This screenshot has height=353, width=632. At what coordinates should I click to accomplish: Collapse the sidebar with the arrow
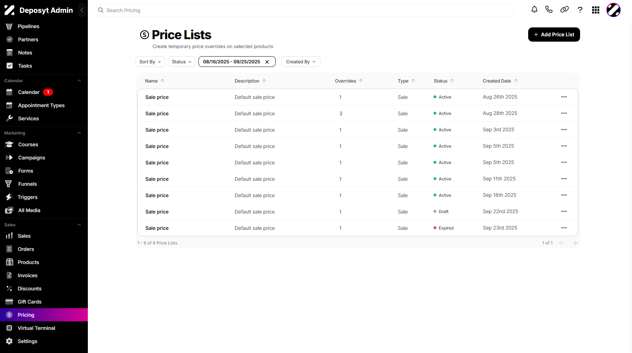click(82, 10)
